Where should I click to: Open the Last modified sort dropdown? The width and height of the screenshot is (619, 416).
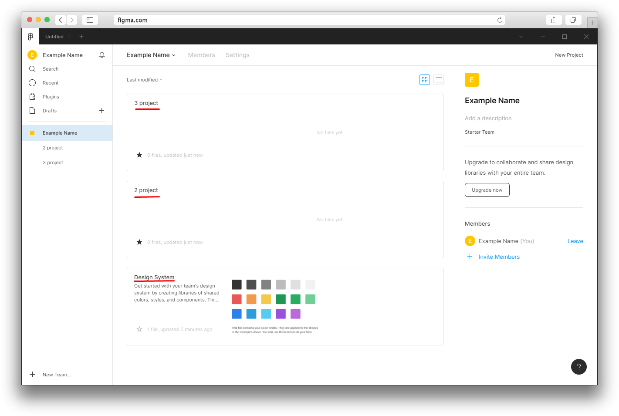pyautogui.click(x=145, y=80)
